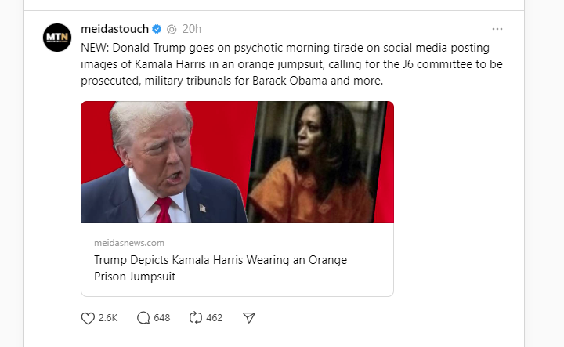564x347 pixels.
Task: Click the reply speech bubble icon
Action: (x=143, y=317)
